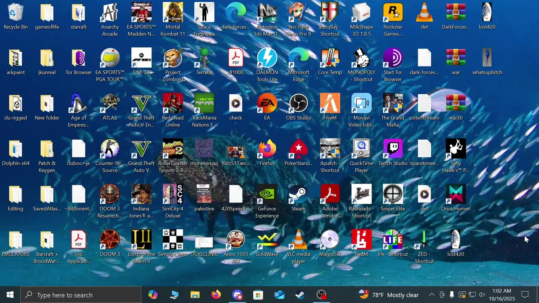Select the Simply Chess icon

(x=173, y=244)
